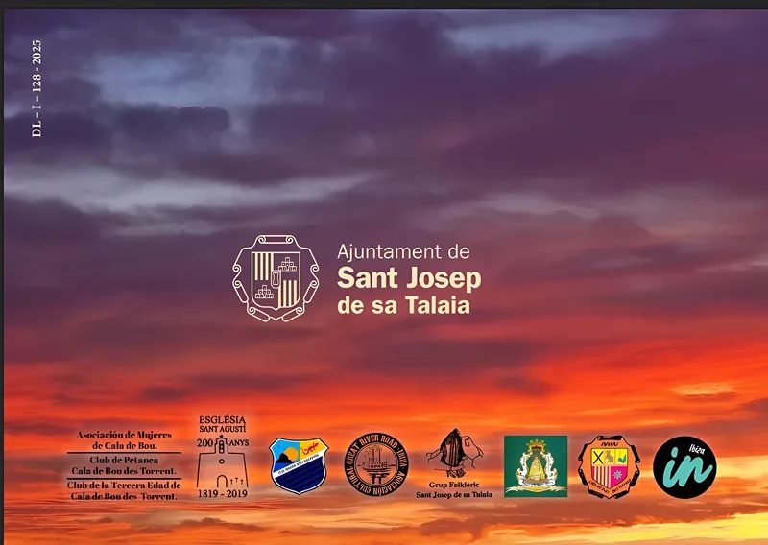The width and height of the screenshot is (768, 545).
Task: Click the Ibiza 'in' round black logo
Action: click(x=684, y=467)
